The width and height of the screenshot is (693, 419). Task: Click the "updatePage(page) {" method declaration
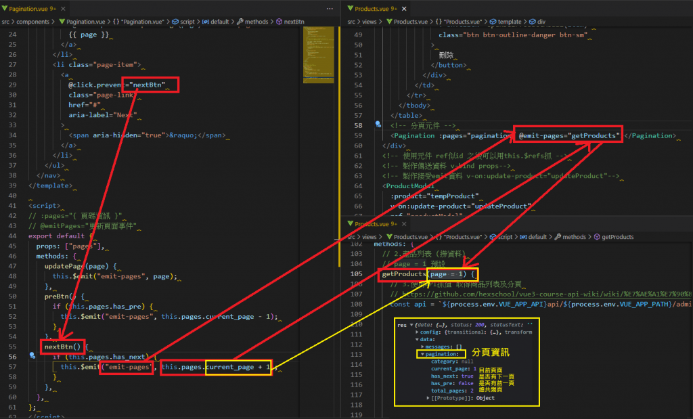(x=81, y=266)
